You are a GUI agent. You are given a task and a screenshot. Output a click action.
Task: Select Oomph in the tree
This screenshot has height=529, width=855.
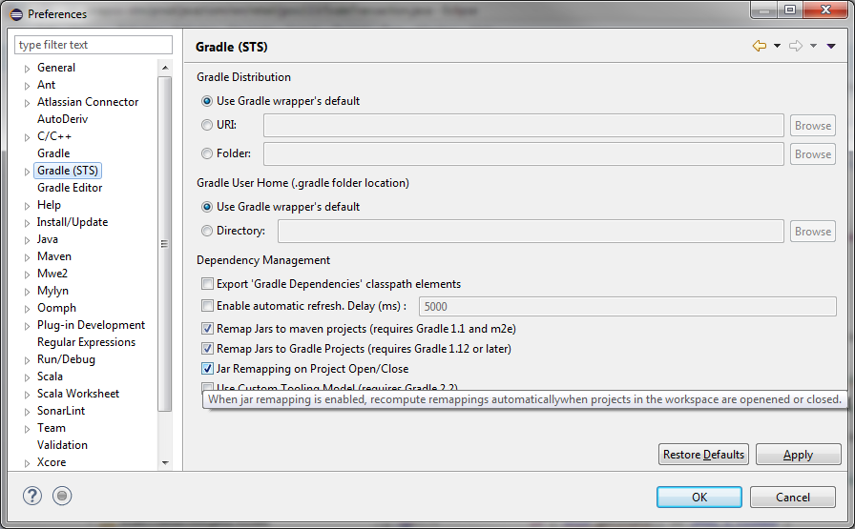pos(56,308)
